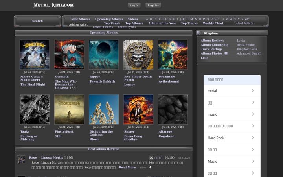Screen dimensions: 283x177
Task: Open Top Bands menu item
Action: pos(112,24)
